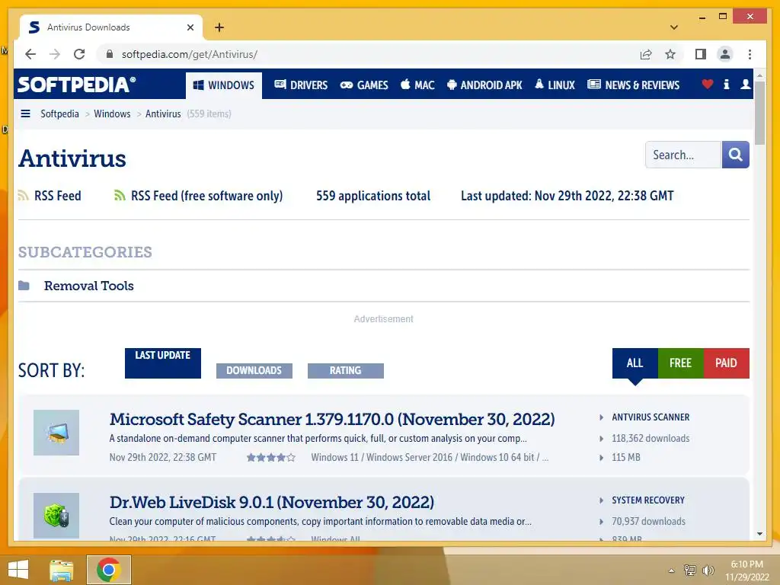Image resolution: width=780 pixels, height=585 pixels.
Task: Click the Softpedia logo
Action: (x=77, y=85)
